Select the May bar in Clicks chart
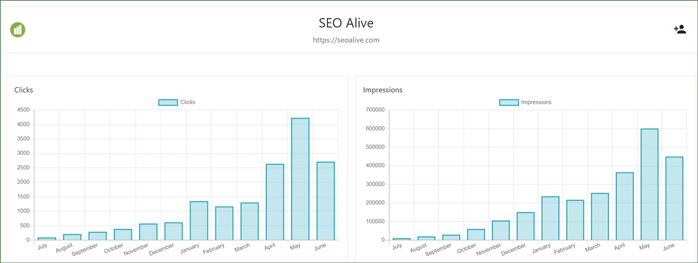Image resolution: width=698 pixels, height=263 pixels. coord(300,179)
